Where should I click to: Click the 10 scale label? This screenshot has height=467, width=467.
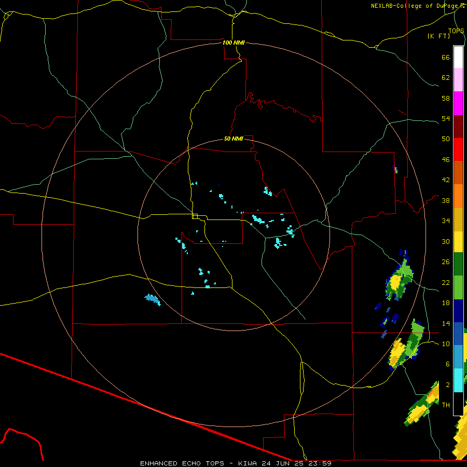446,344
